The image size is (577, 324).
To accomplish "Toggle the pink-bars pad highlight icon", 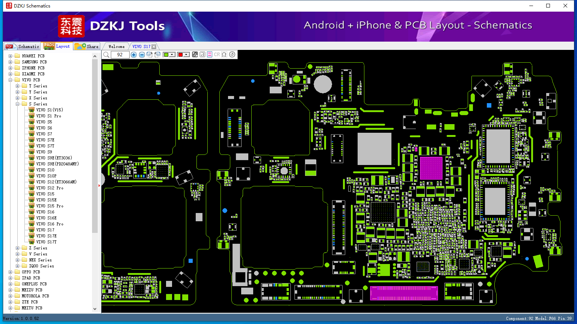I will click(x=210, y=55).
